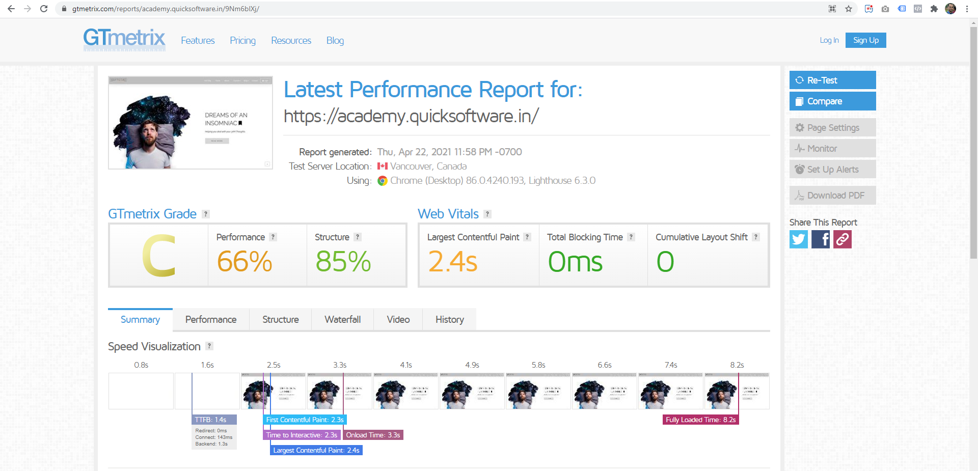Click Largest Contentful Paint help icon
978x471 pixels.
point(527,237)
